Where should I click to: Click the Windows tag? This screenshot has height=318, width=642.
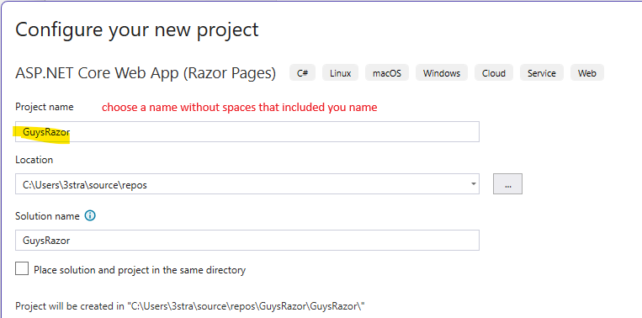point(442,73)
